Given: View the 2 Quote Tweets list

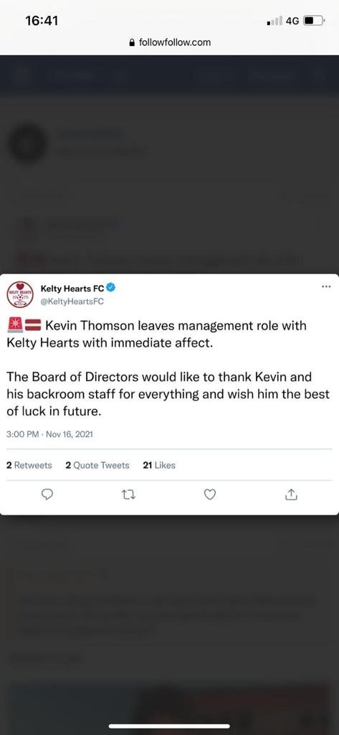Looking at the screenshot, I should pyautogui.click(x=97, y=465).
